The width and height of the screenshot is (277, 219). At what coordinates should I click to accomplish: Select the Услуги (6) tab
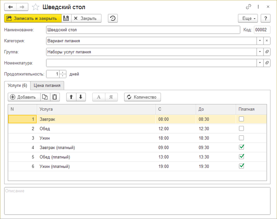[x=17, y=85]
